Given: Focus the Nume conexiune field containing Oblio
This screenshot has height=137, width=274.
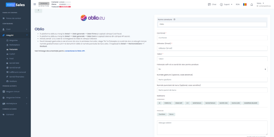Looking at the screenshot, I should point(212,24).
